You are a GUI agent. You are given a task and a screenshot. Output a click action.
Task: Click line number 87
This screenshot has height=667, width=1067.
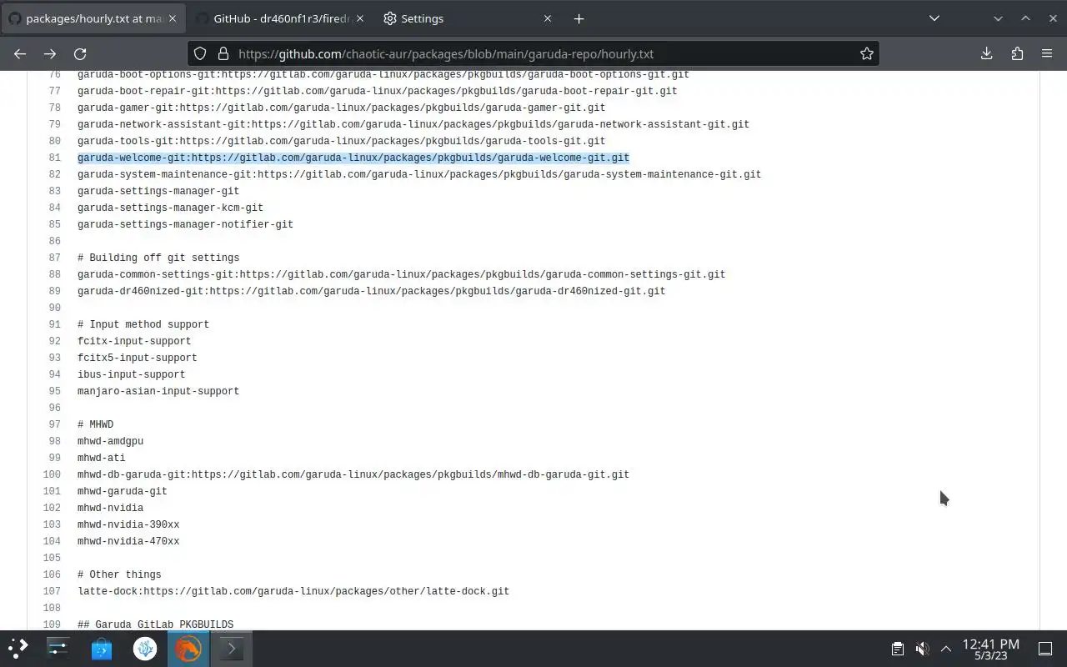point(55,258)
